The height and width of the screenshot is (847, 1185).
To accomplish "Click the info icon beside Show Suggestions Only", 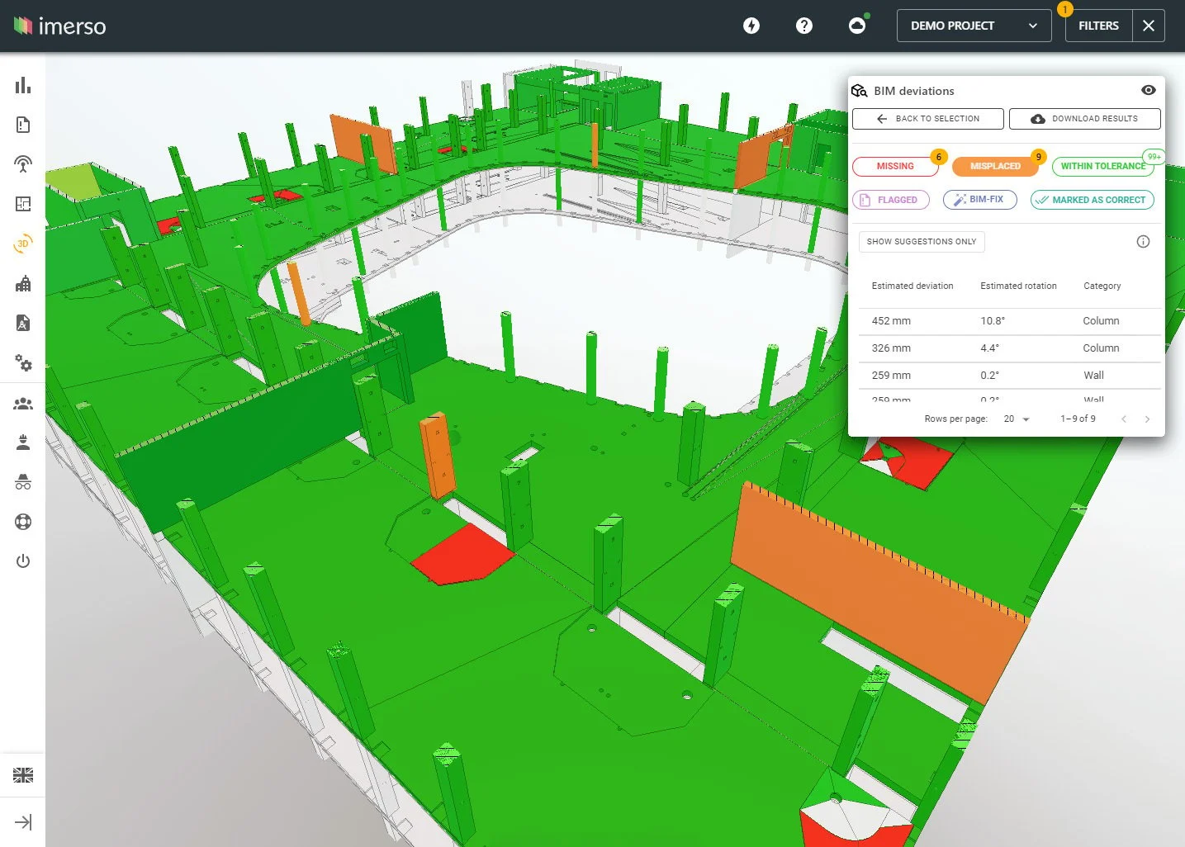I will tap(1143, 241).
